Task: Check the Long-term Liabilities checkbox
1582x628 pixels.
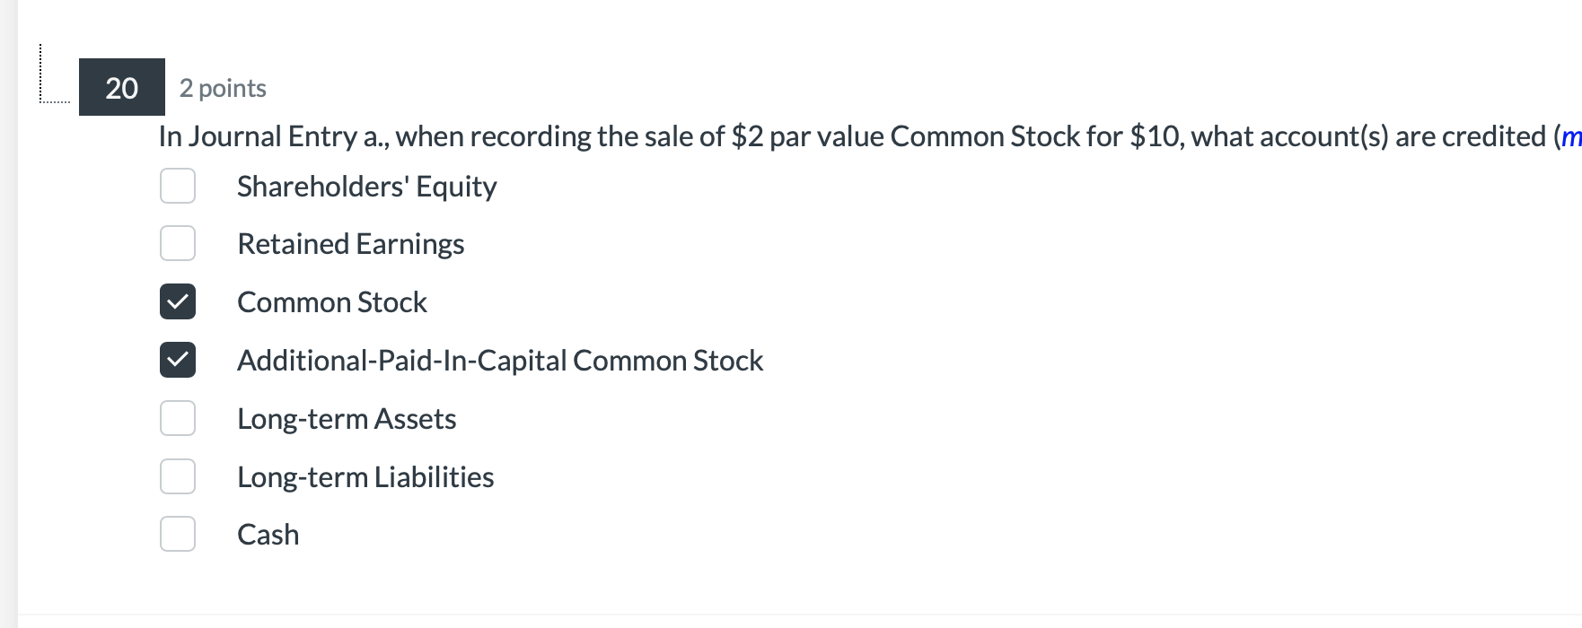Action: pos(178,476)
